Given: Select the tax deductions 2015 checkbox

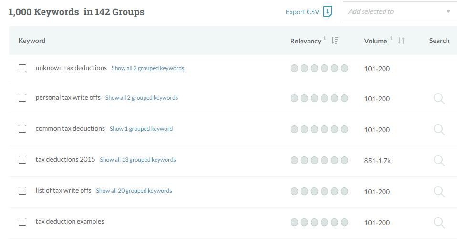Looking at the screenshot, I should [22, 160].
